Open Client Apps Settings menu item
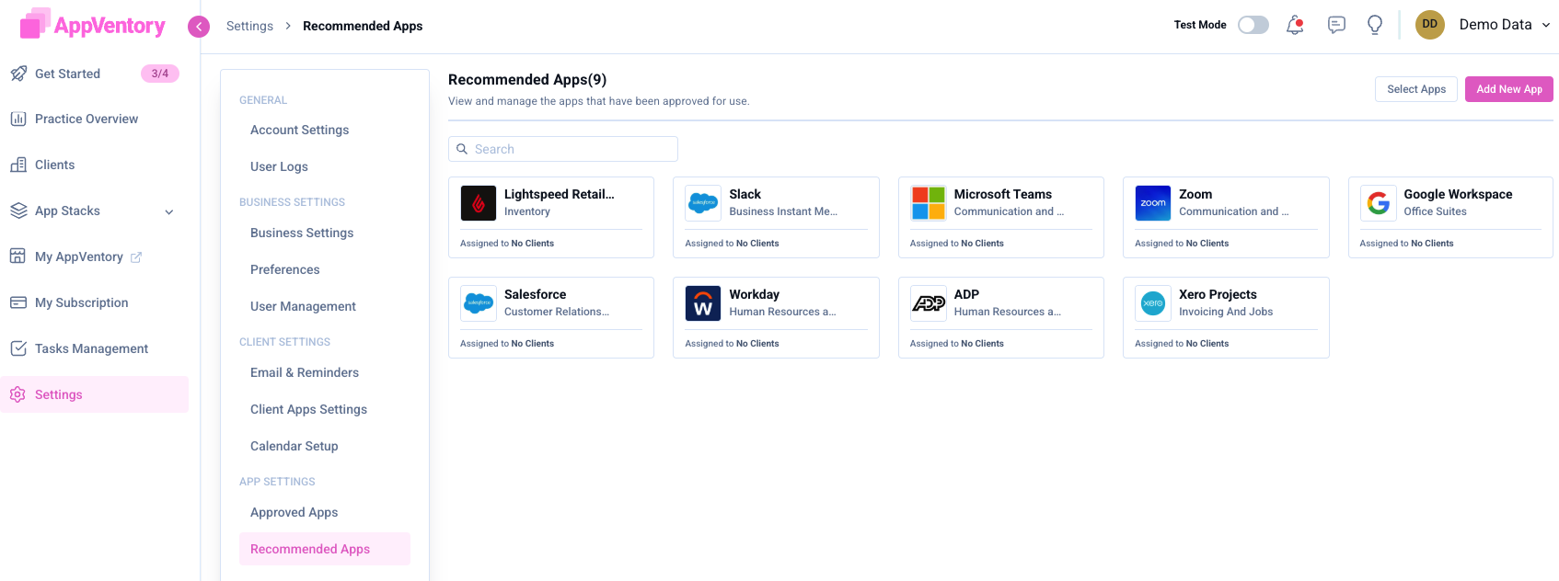Screen dimensions: 1559x581 pyautogui.click(x=308, y=409)
